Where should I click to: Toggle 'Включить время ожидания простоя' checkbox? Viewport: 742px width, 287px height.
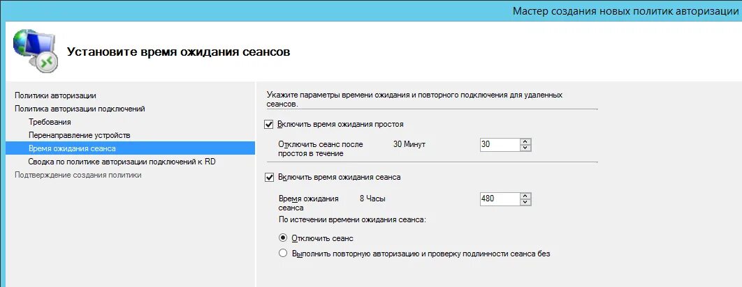(269, 124)
